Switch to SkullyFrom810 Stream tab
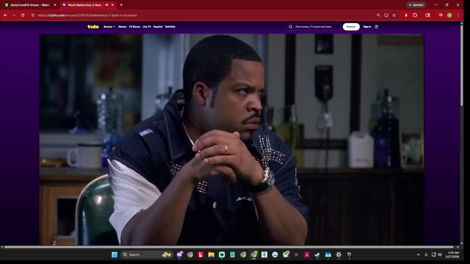The image size is (470, 264). tap(29, 5)
